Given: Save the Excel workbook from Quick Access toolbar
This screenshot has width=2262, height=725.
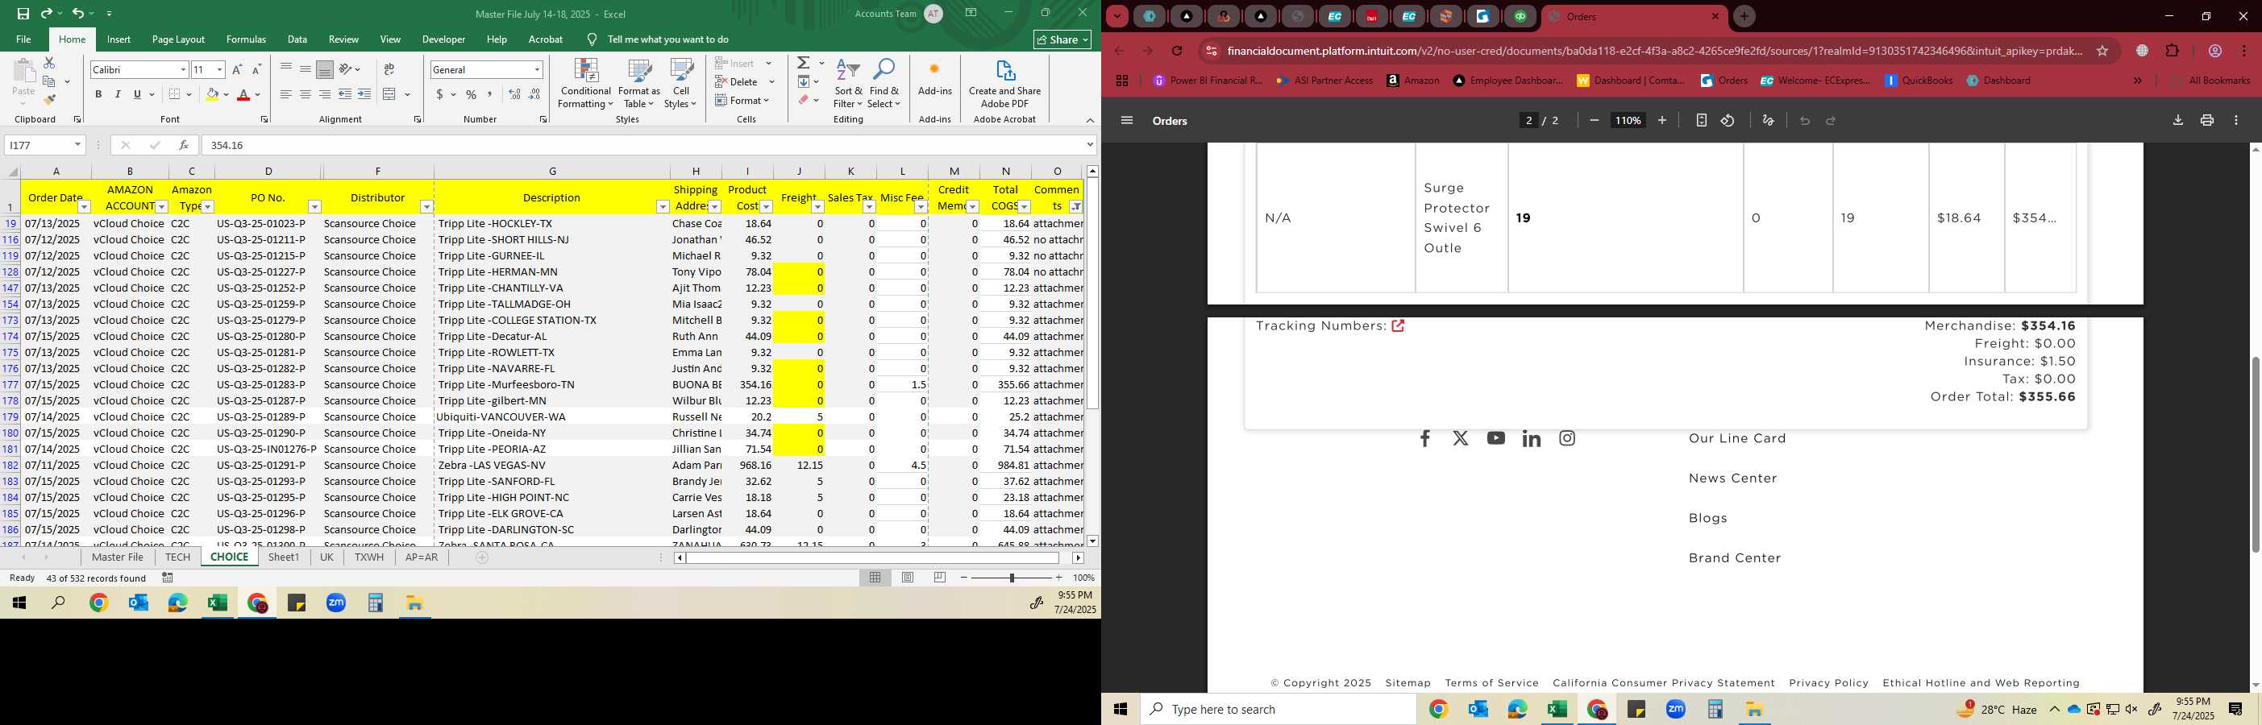Looking at the screenshot, I should (x=23, y=13).
